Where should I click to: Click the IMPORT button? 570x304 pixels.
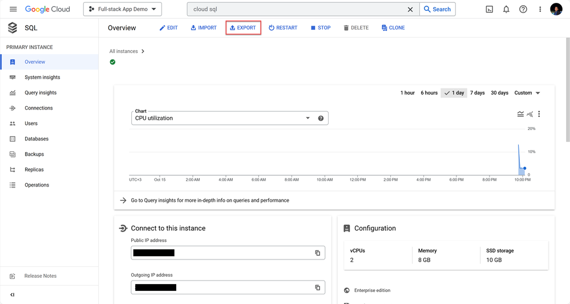[x=204, y=27]
